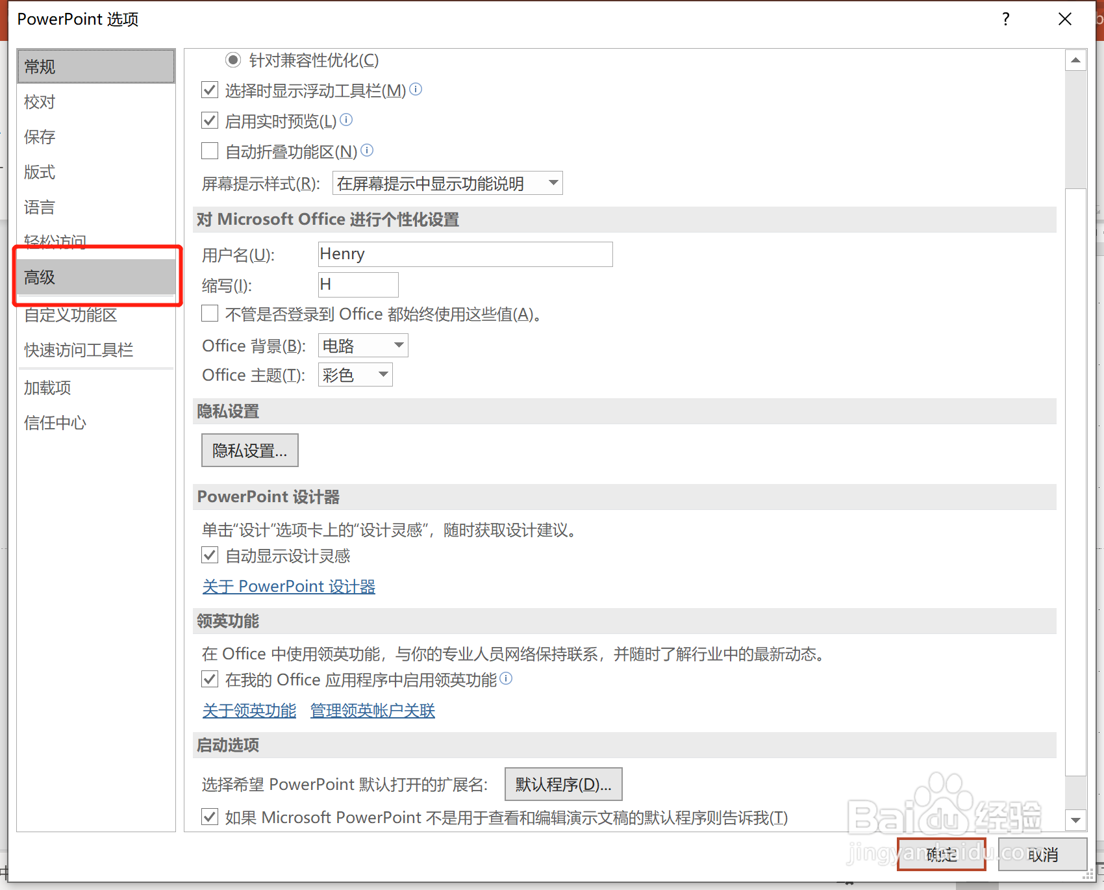The width and height of the screenshot is (1104, 890).
Task: Open the 自定义功能区 category
Action: pyautogui.click(x=96, y=315)
